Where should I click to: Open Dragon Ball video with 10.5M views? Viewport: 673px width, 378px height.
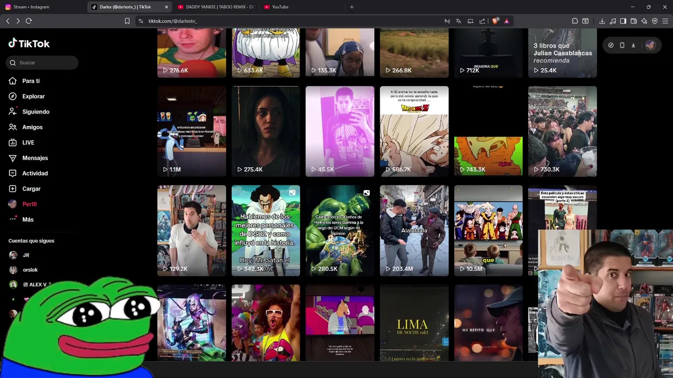[x=488, y=230]
